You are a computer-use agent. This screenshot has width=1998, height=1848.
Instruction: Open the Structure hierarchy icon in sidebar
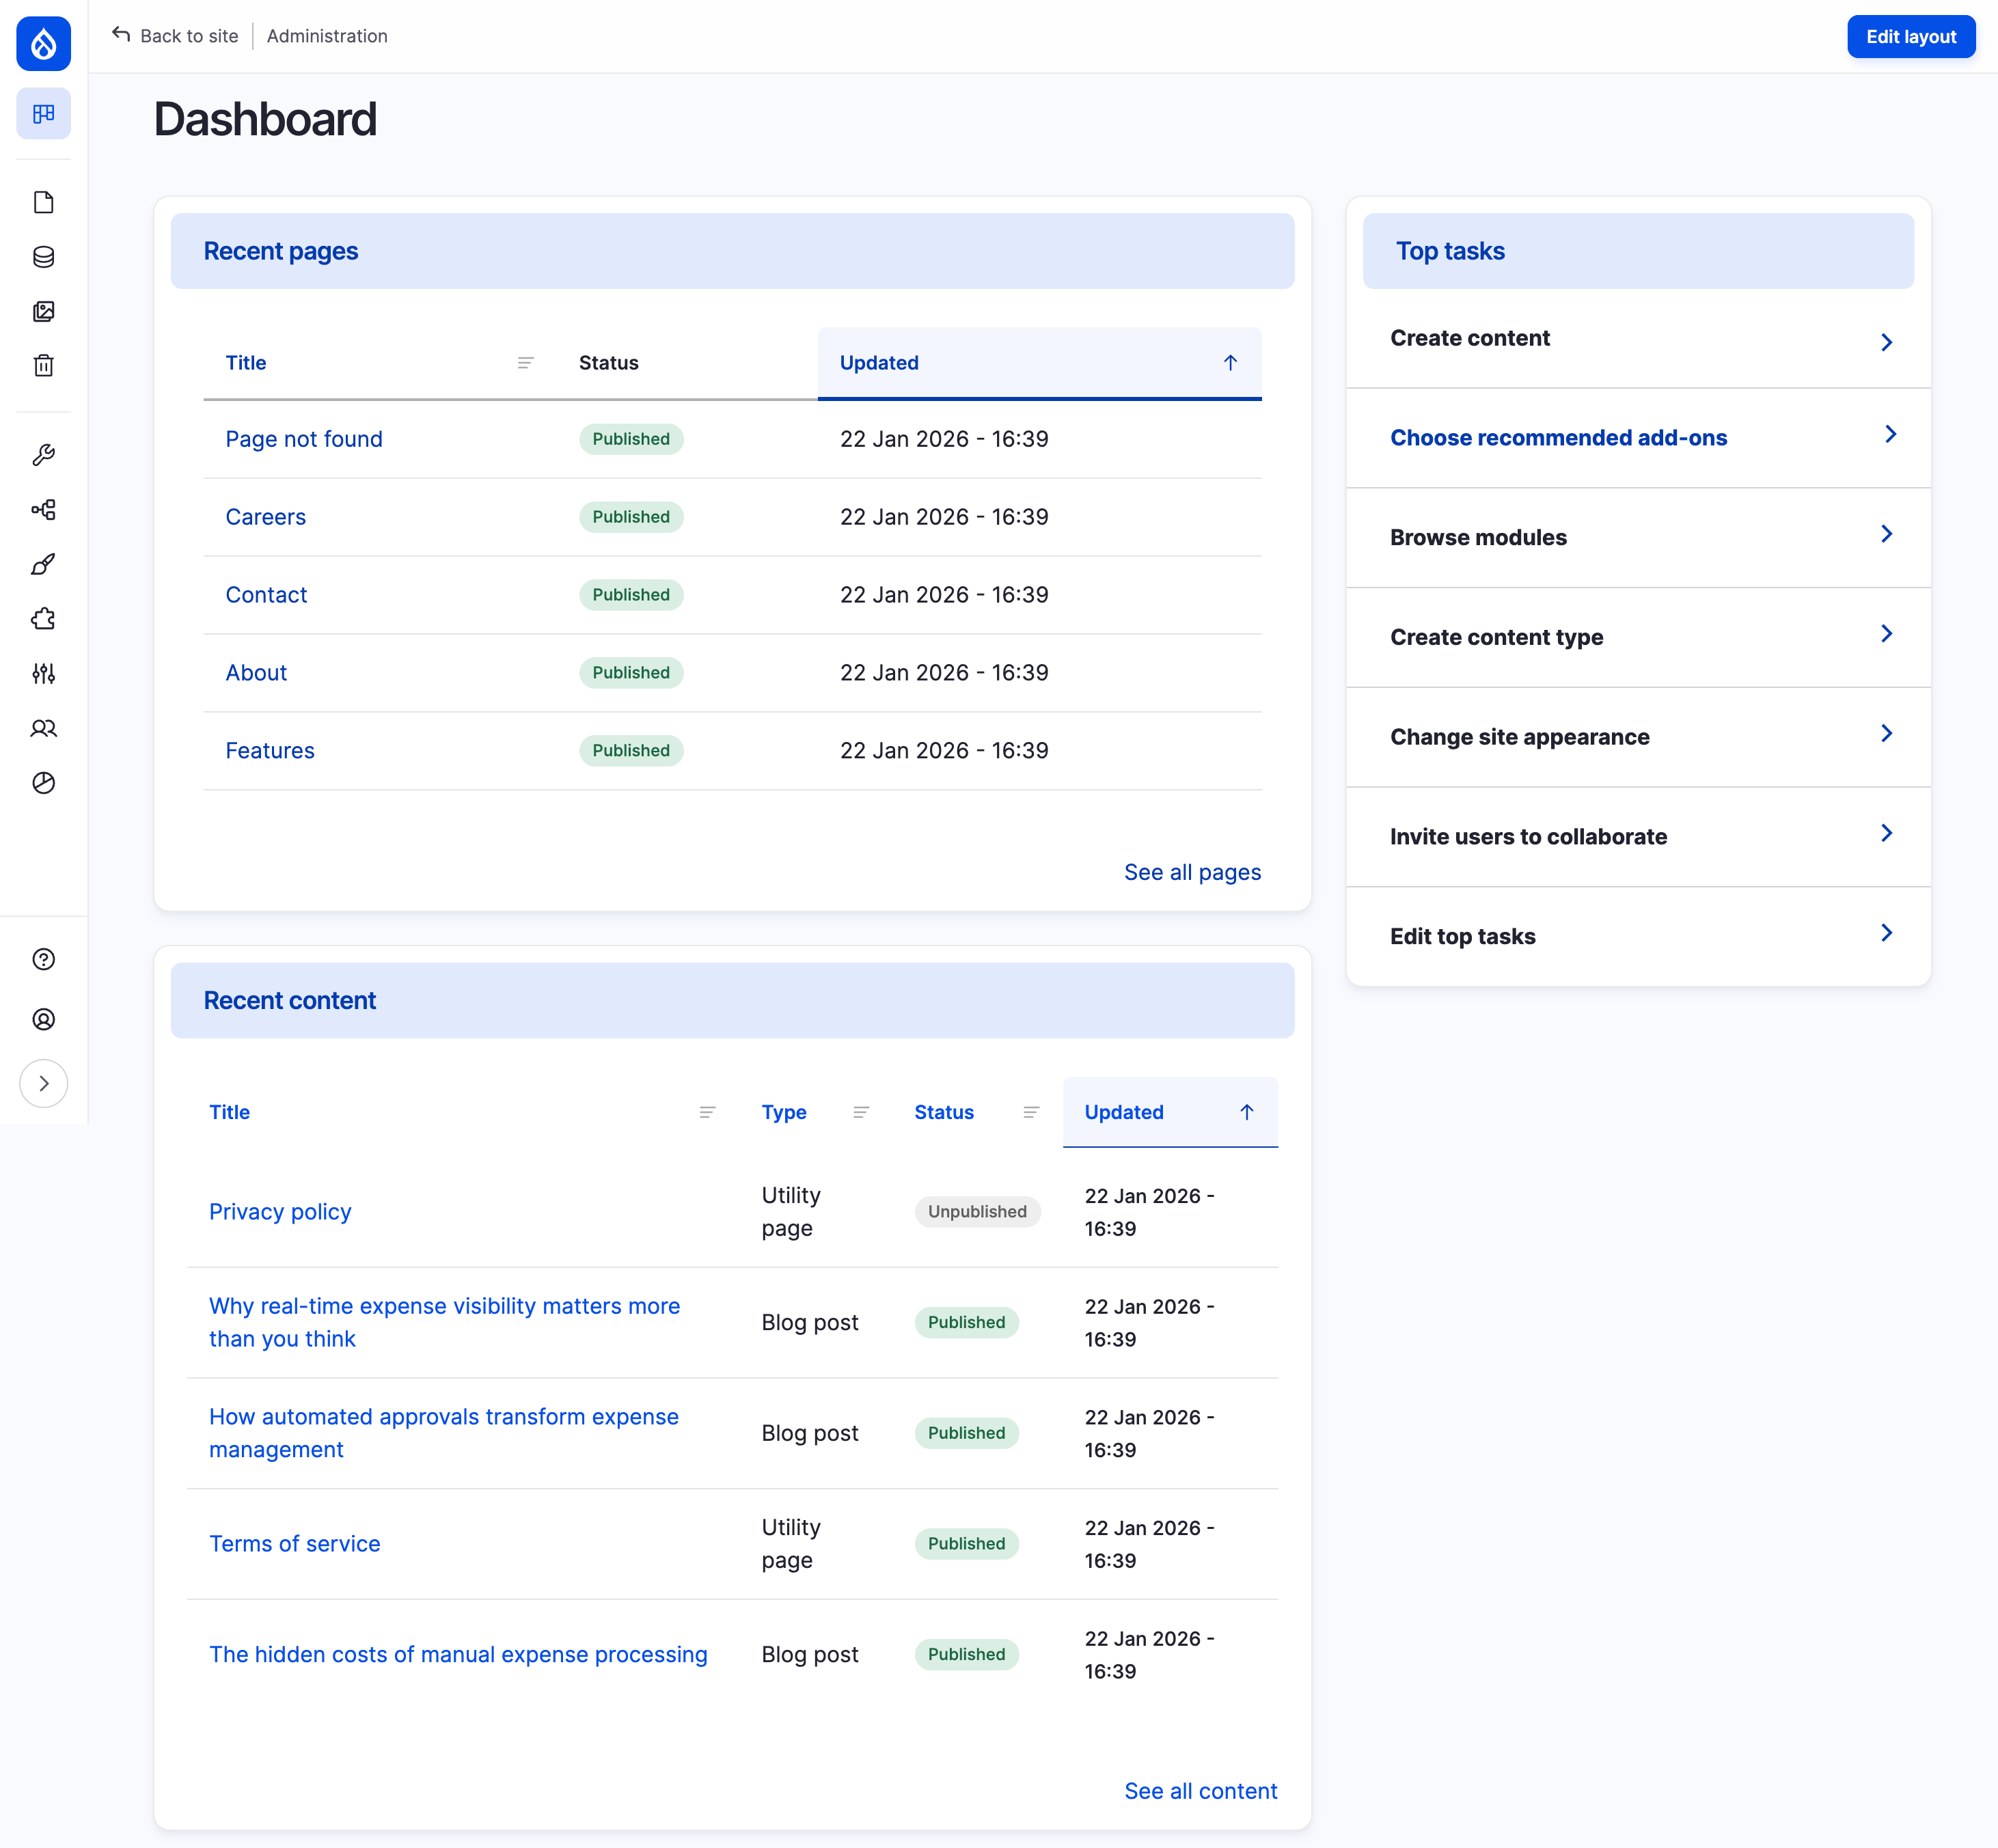click(x=43, y=510)
